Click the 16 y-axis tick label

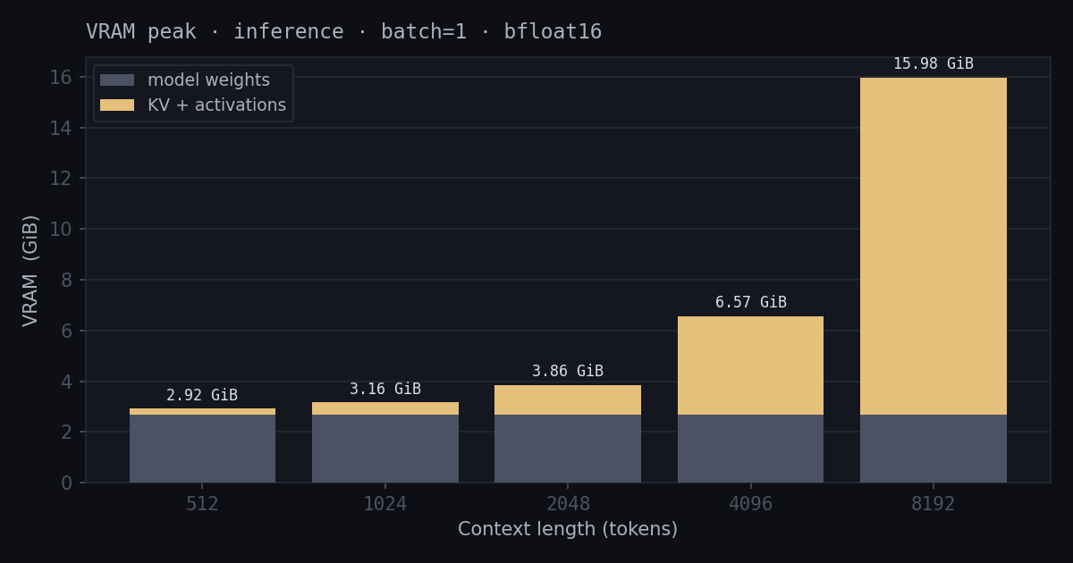point(61,78)
